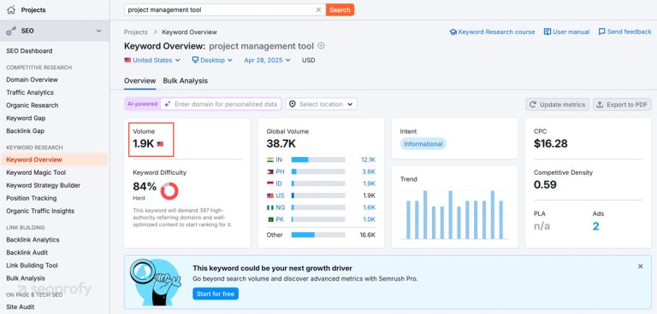Click the India volume bar
Image resolution: width=657 pixels, height=314 pixels.
[x=318, y=160]
